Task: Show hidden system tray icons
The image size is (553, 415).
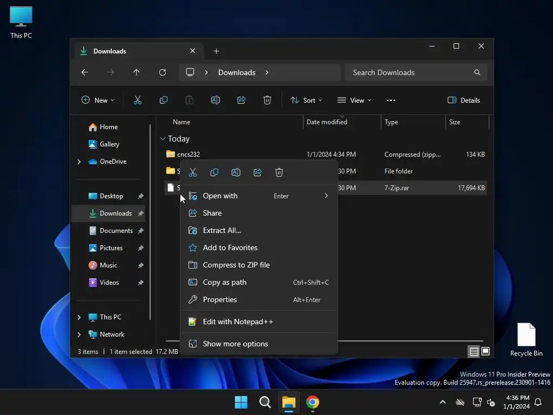Action: pyautogui.click(x=443, y=402)
